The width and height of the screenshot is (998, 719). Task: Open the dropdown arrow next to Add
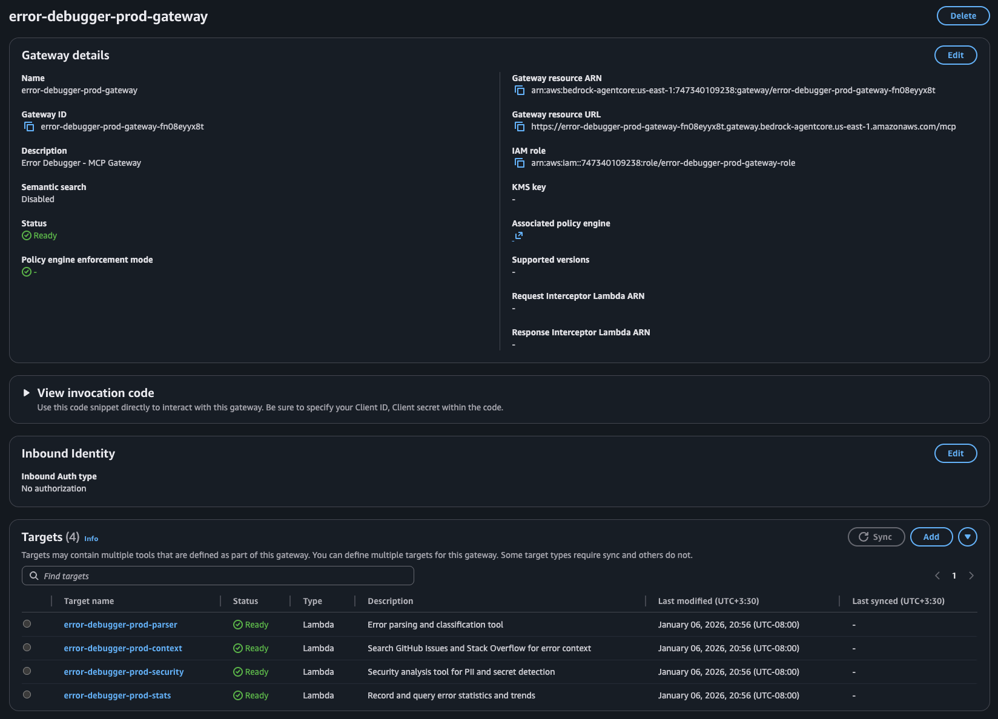[968, 536]
